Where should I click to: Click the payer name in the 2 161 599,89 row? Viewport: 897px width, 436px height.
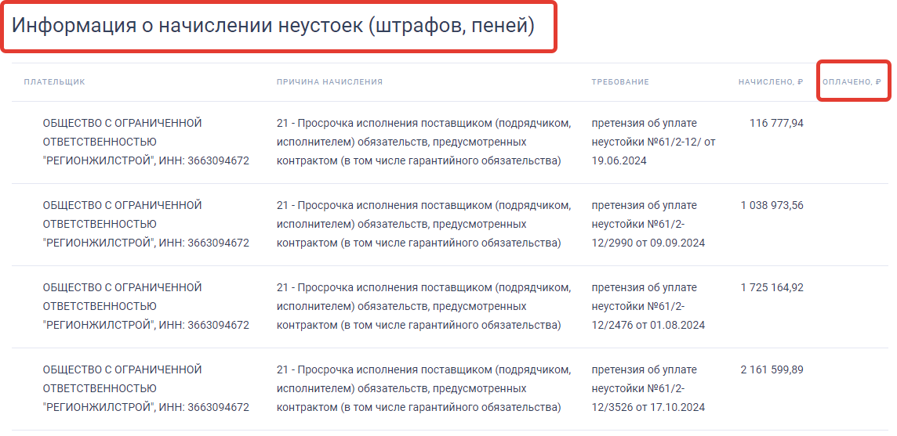pos(146,388)
